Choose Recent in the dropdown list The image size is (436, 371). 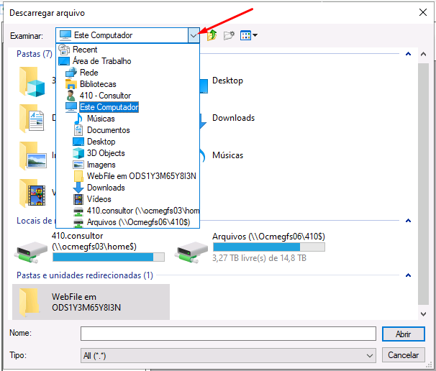pos(85,50)
